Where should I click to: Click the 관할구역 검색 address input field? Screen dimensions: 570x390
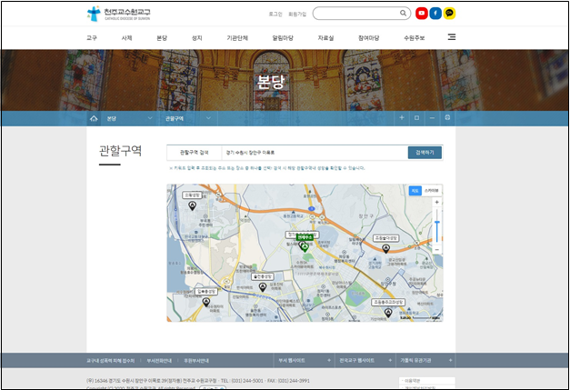click(315, 153)
